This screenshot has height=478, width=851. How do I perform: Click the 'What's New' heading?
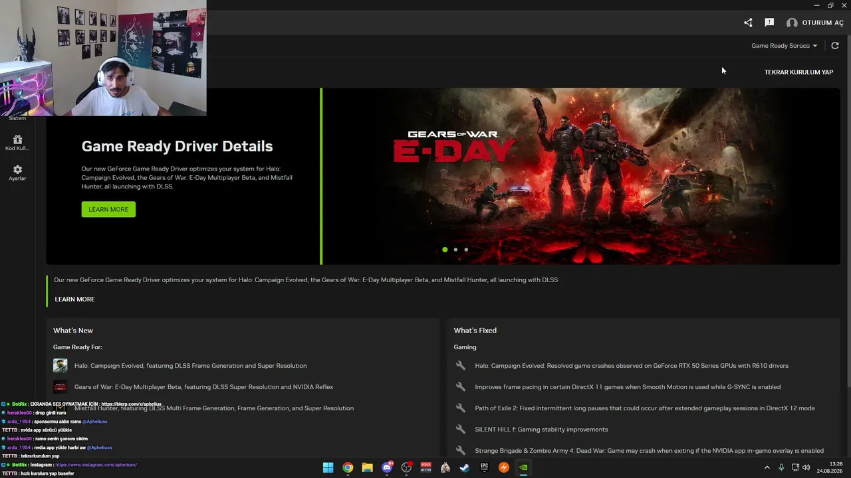[x=73, y=331]
